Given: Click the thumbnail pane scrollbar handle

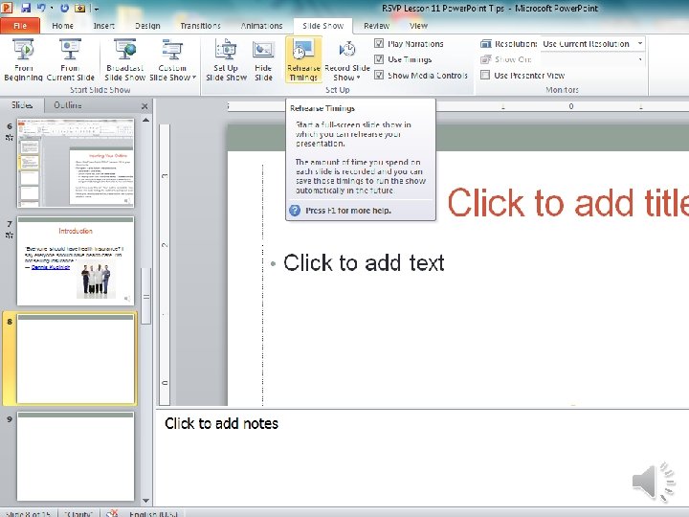Looking at the screenshot, I should [145, 297].
